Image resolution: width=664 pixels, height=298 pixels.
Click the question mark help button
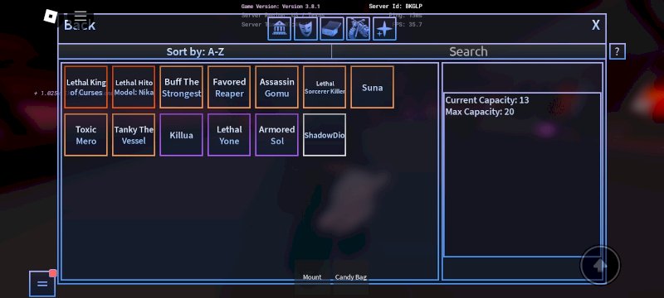[x=618, y=51]
